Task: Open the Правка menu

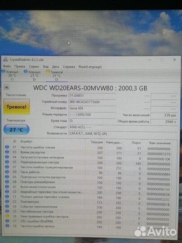Action: point(20,67)
